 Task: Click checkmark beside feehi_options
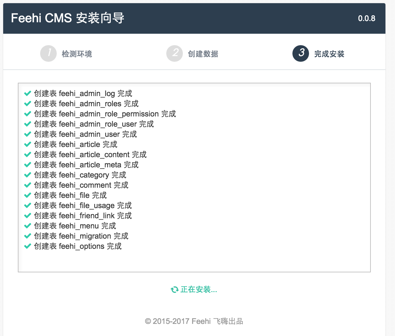click(28, 246)
